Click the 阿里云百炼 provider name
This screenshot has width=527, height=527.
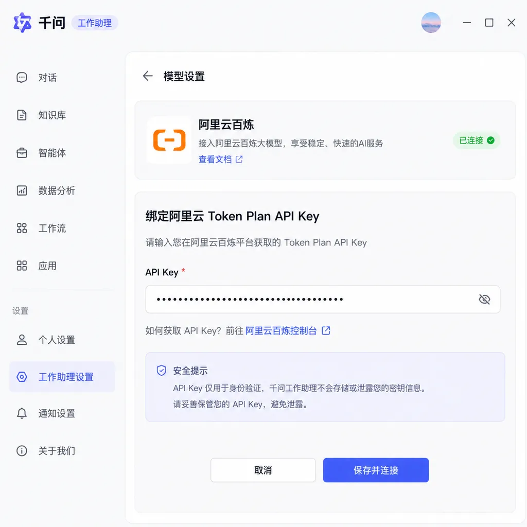tap(226, 125)
